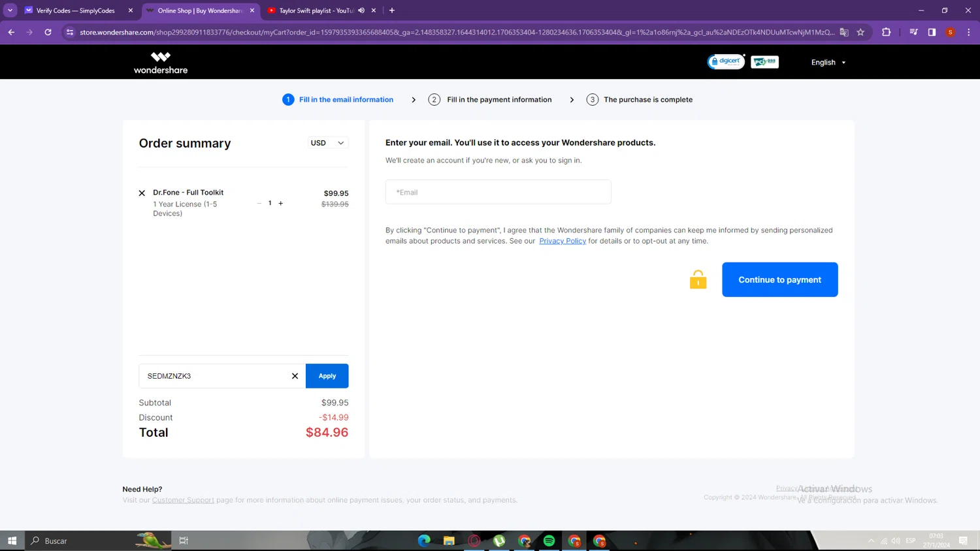Open uTorrent from taskbar
Image resolution: width=980 pixels, height=551 pixels.
(x=499, y=541)
